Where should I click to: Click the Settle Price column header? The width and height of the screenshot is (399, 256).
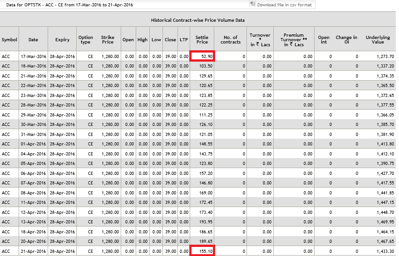[202, 39]
